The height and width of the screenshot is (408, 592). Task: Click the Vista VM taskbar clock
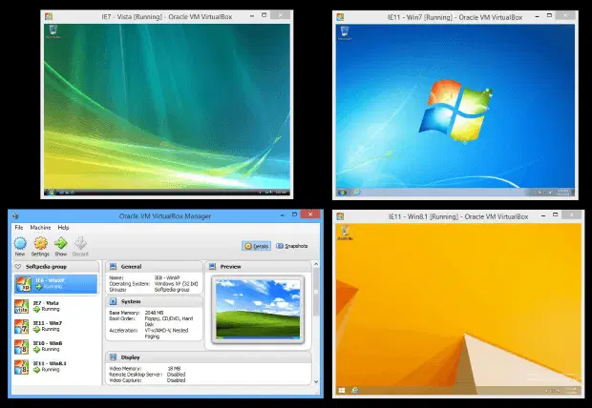[281, 192]
